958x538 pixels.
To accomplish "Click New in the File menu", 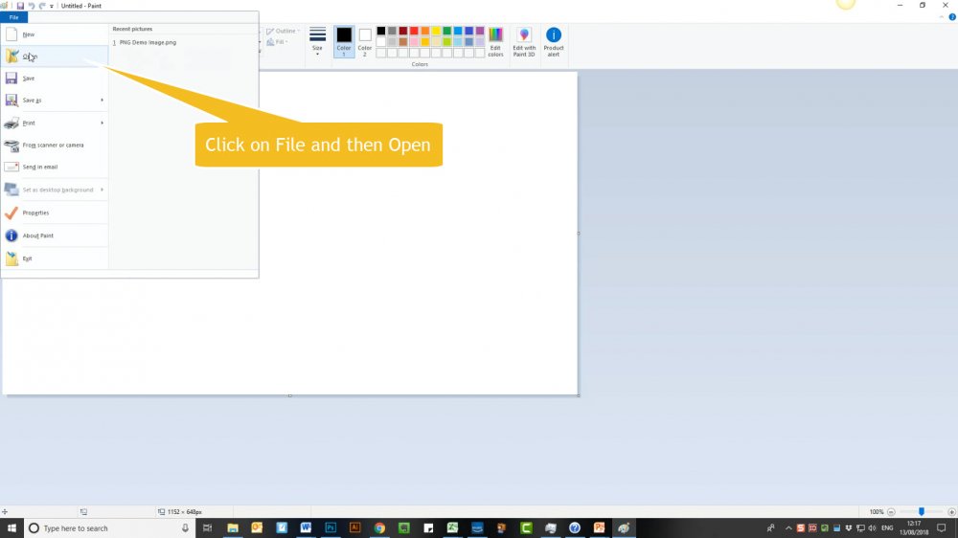I will (55, 34).
